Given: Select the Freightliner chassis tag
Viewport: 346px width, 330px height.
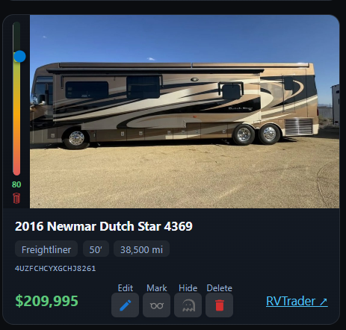Looking at the screenshot, I should (46, 249).
